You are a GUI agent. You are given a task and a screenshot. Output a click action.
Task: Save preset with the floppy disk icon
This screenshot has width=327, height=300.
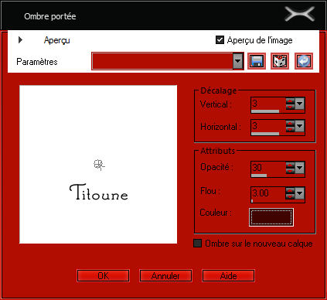(x=257, y=61)
